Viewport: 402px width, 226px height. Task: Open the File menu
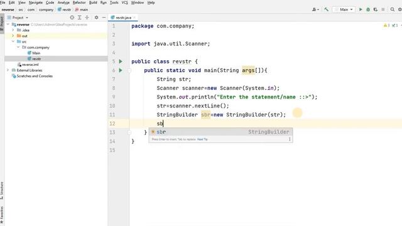point(3,3)
